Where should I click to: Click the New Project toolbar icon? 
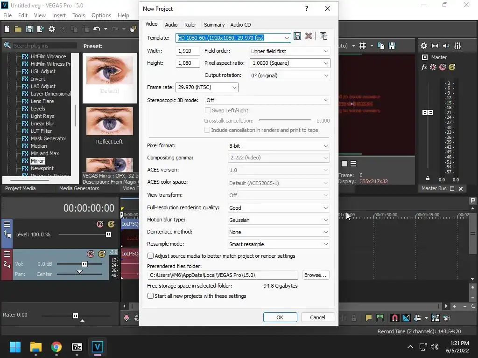pos(7,29)
